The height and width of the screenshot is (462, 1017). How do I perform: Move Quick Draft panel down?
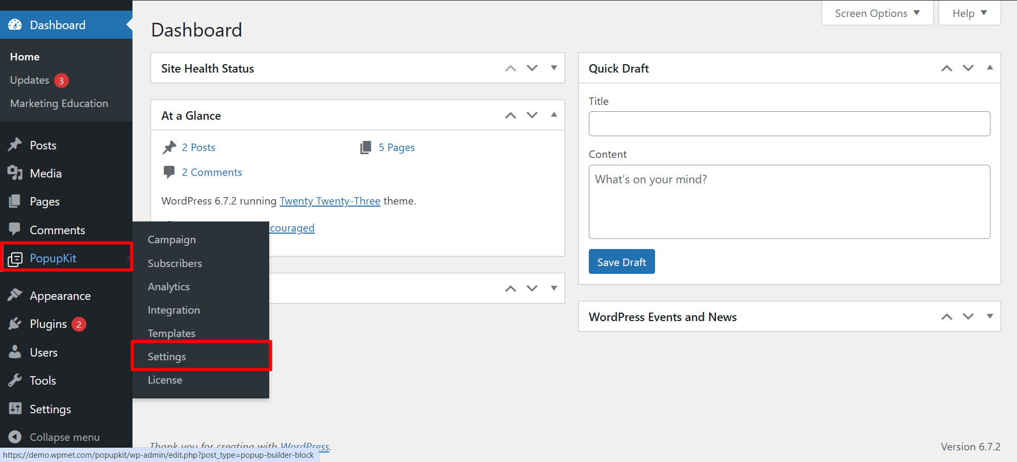click(968, 68)
